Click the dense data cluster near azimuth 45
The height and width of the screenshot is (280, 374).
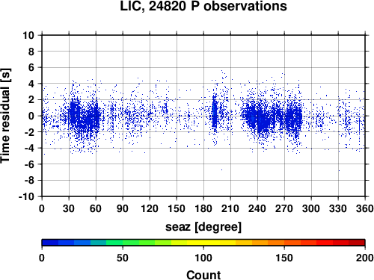click(x=84, y=117)
